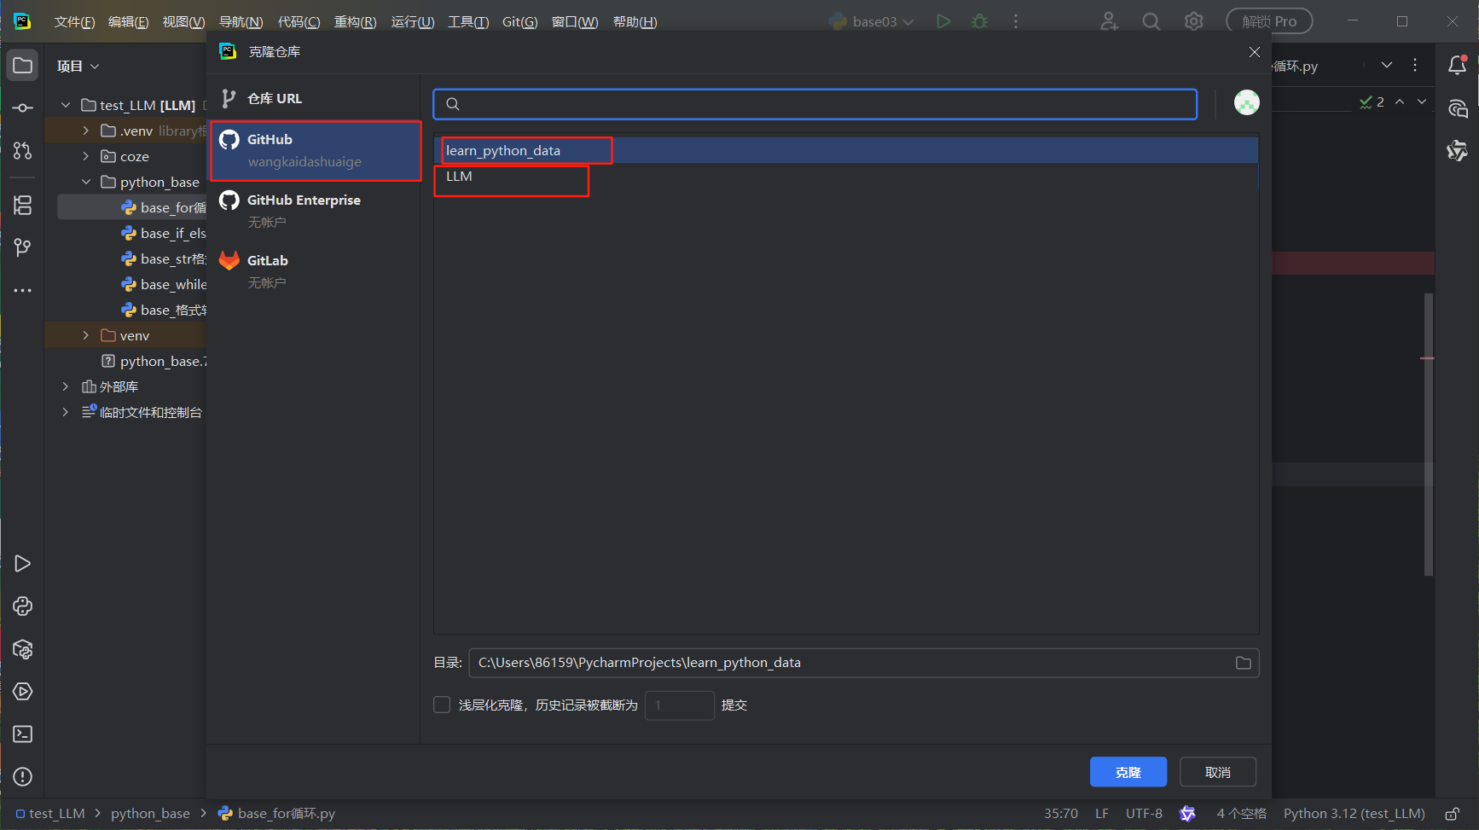
Task: Click the 解锁 Pro button
Action: [1269, 21]
